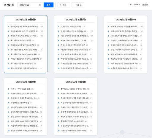Open 주간이슈 breadcrumb link
Viewport: 152px width, 138px height.
tap(145, 4)
